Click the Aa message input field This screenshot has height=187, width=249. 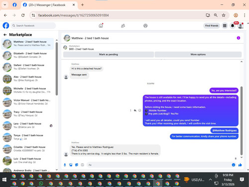coord(158,165)
